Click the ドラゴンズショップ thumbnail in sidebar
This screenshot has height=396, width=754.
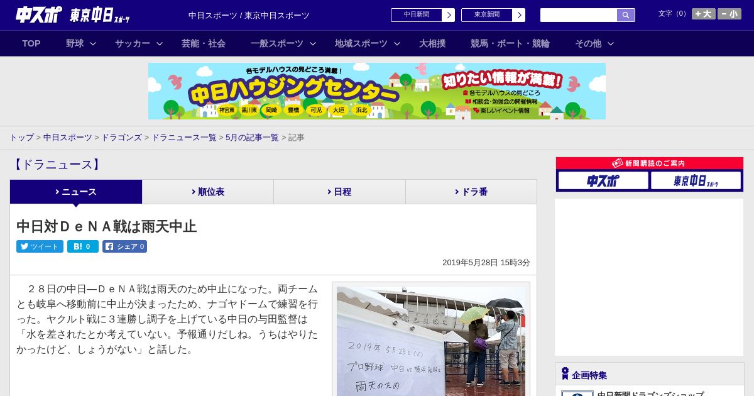click(577, 393)
